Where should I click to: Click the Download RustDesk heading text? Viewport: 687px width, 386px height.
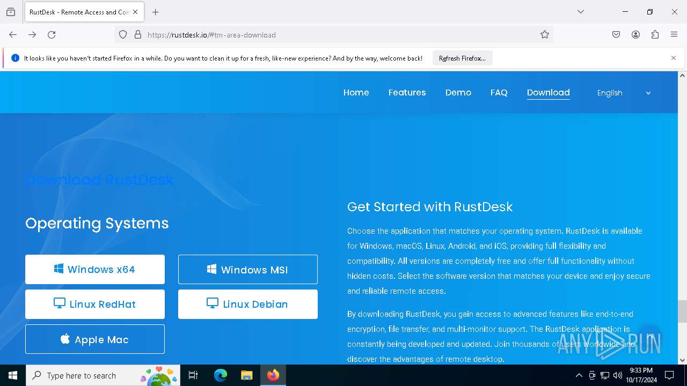(x=100, y=180)
